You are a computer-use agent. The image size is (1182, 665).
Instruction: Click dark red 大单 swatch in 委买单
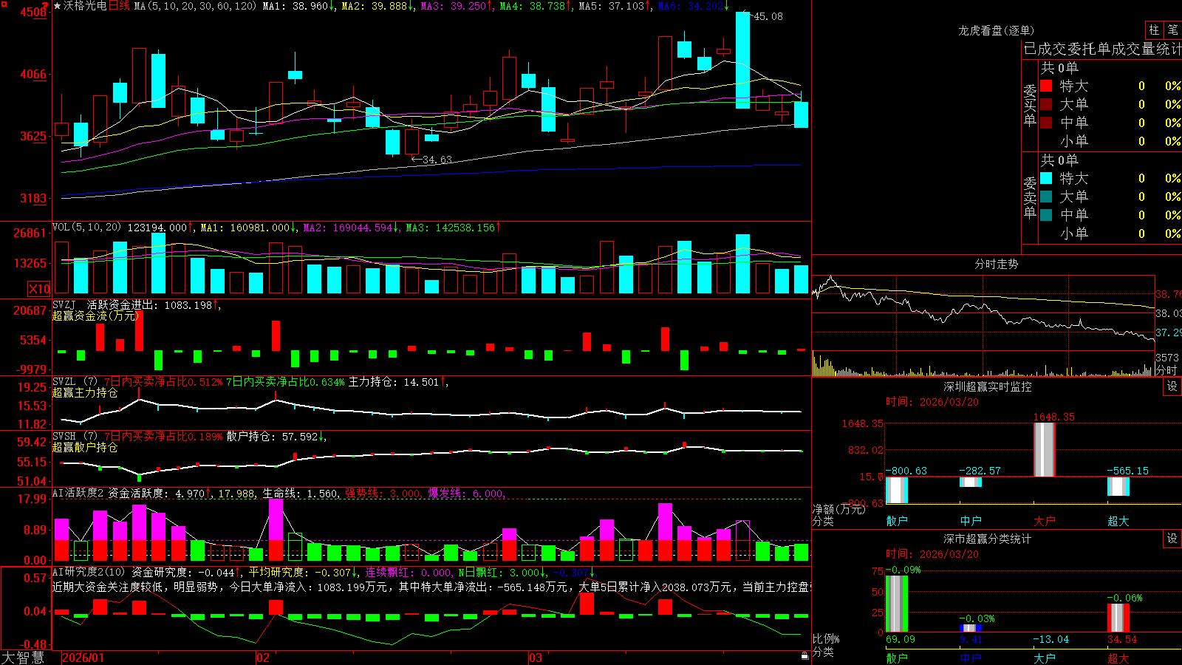[1046, 104]
